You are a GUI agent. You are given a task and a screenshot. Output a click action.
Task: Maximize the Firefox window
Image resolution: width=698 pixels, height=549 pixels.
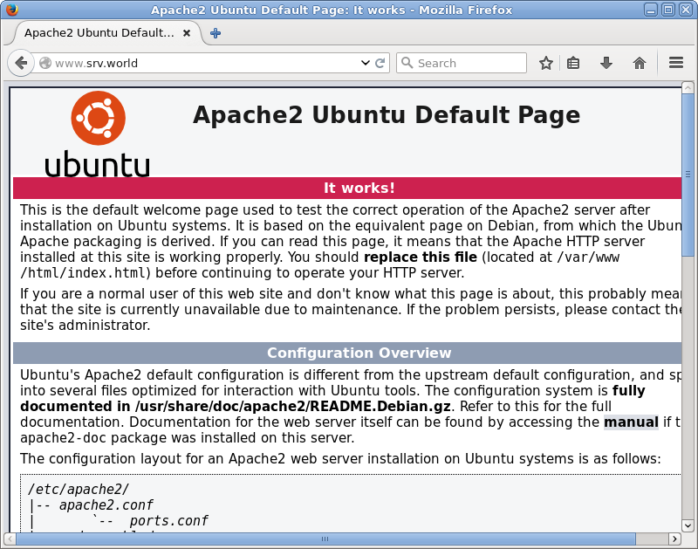(x=668, y=10)
